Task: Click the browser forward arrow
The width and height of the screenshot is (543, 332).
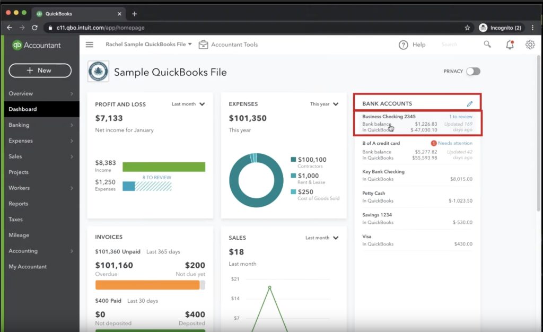Action: (22, 28)
